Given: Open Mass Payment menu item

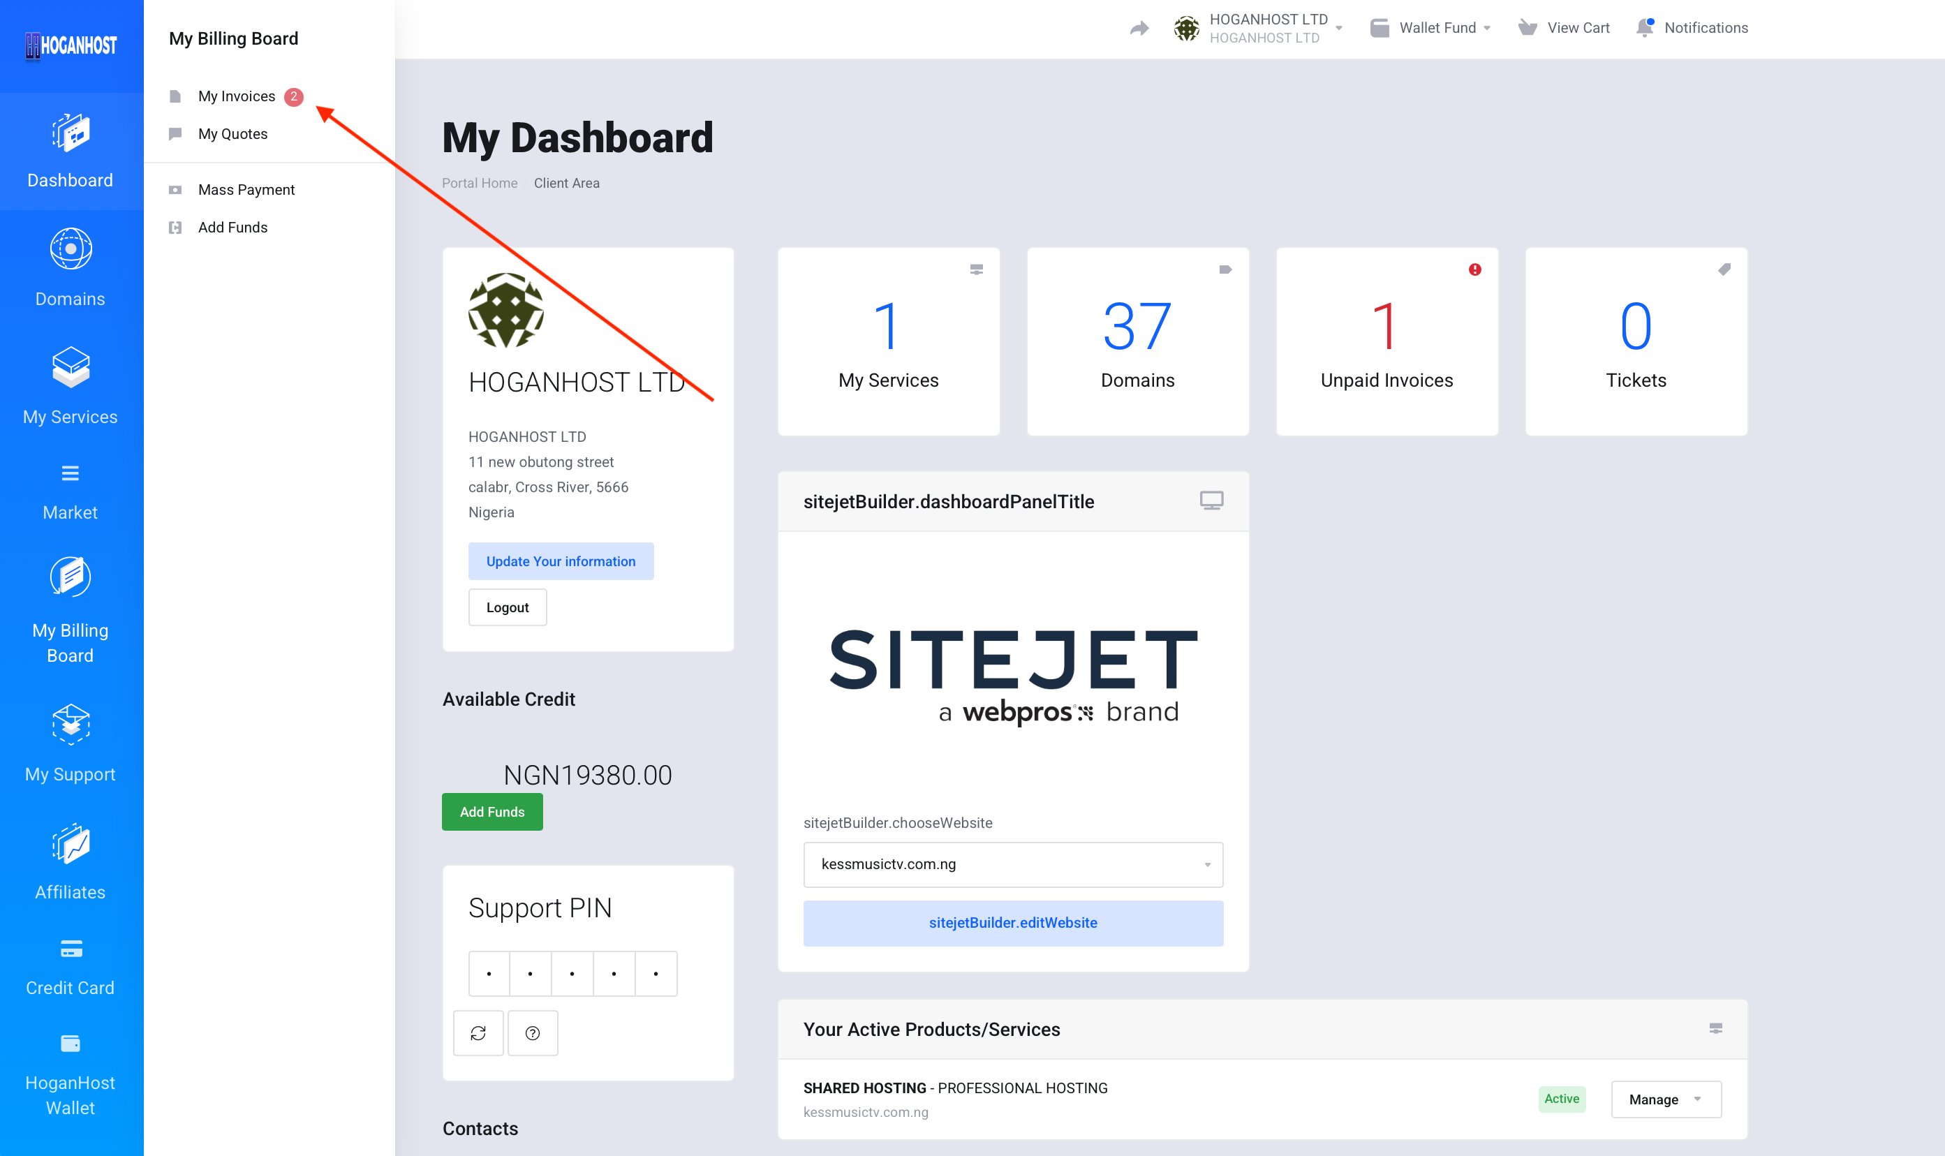Looking at the screenshot, I should [x=246, y=190].
